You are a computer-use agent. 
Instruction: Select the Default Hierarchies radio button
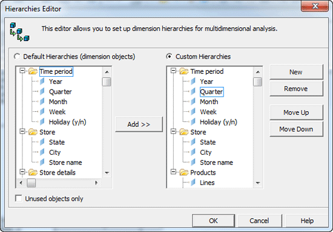(x=17, y=57)
